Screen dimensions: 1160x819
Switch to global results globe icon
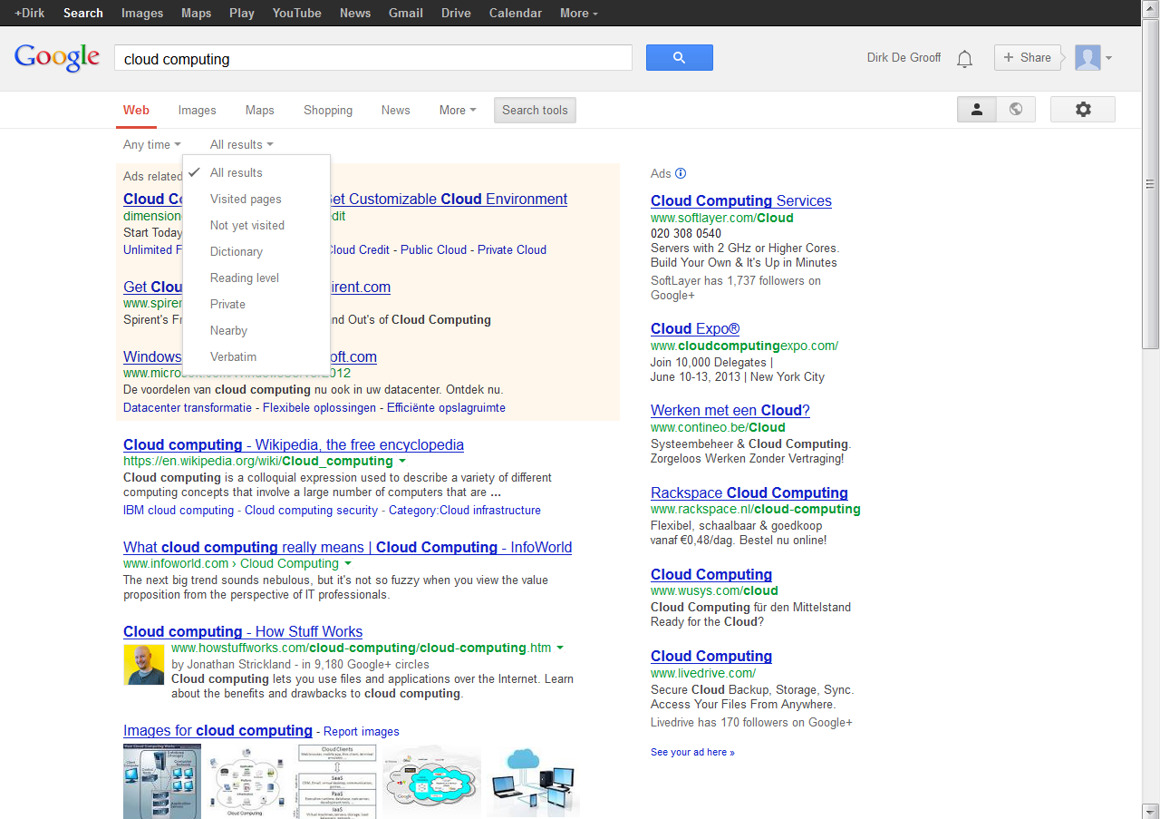[x=1016, y=110]
